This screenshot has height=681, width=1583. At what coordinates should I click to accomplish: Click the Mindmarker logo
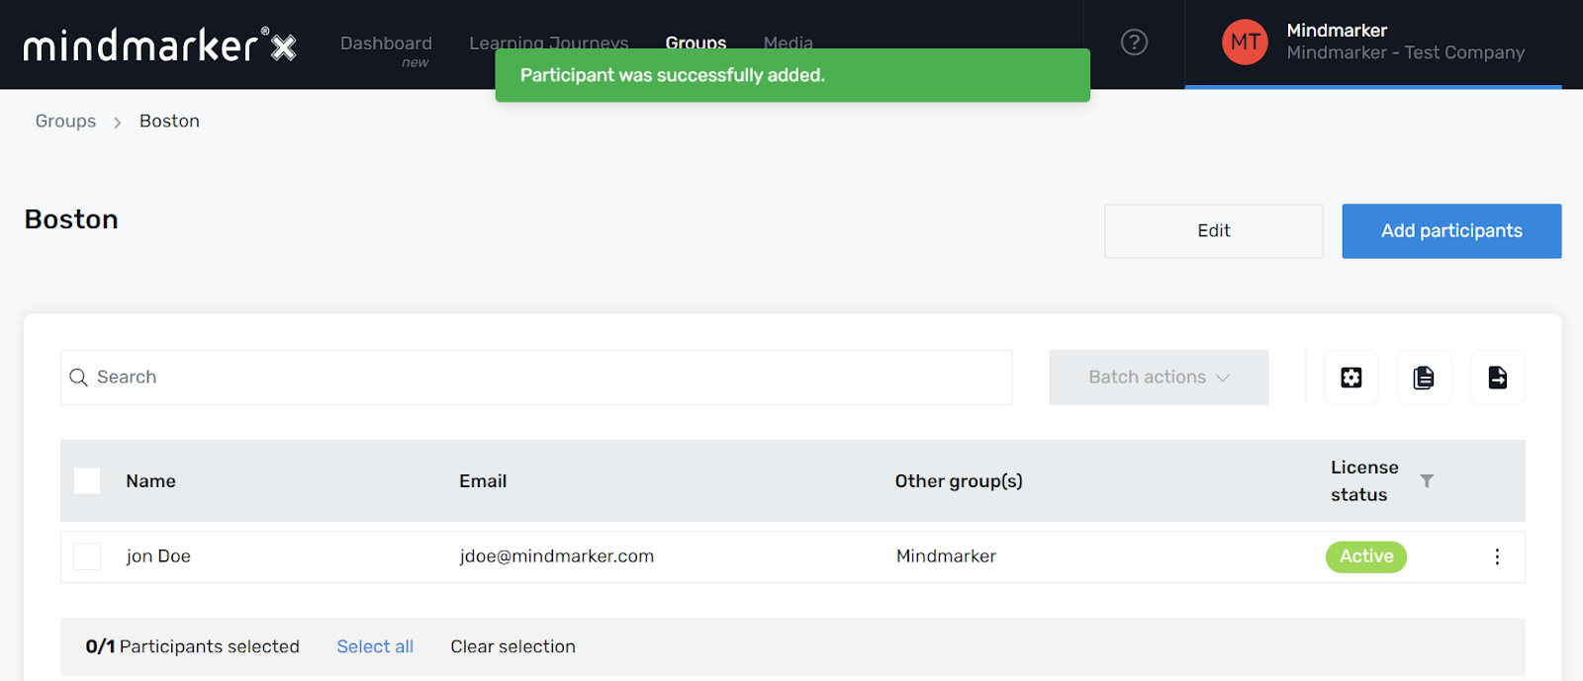(x=159, y=44)
